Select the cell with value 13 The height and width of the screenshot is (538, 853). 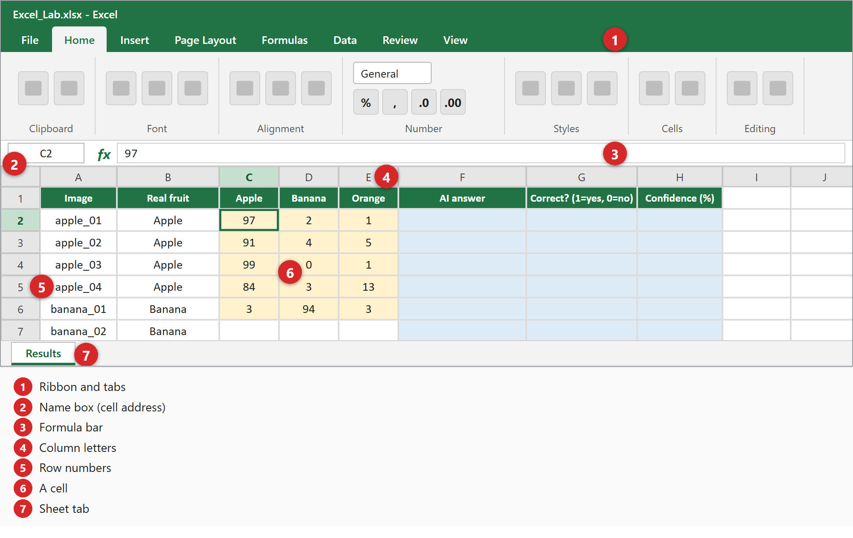[x=368, y=287]
